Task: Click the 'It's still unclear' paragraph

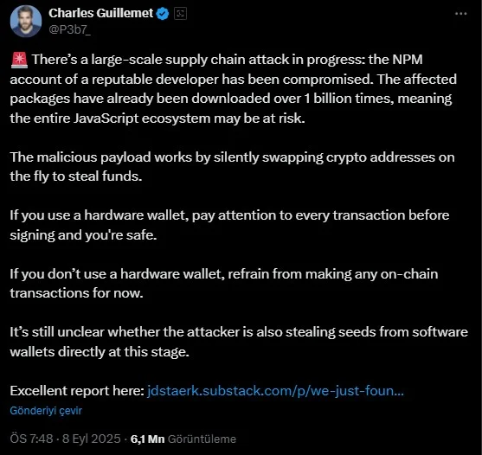Action: [239, 342]
